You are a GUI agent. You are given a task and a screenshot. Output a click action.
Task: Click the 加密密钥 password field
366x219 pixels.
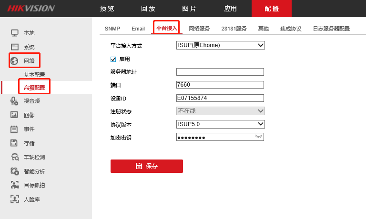tap(220, 137)
